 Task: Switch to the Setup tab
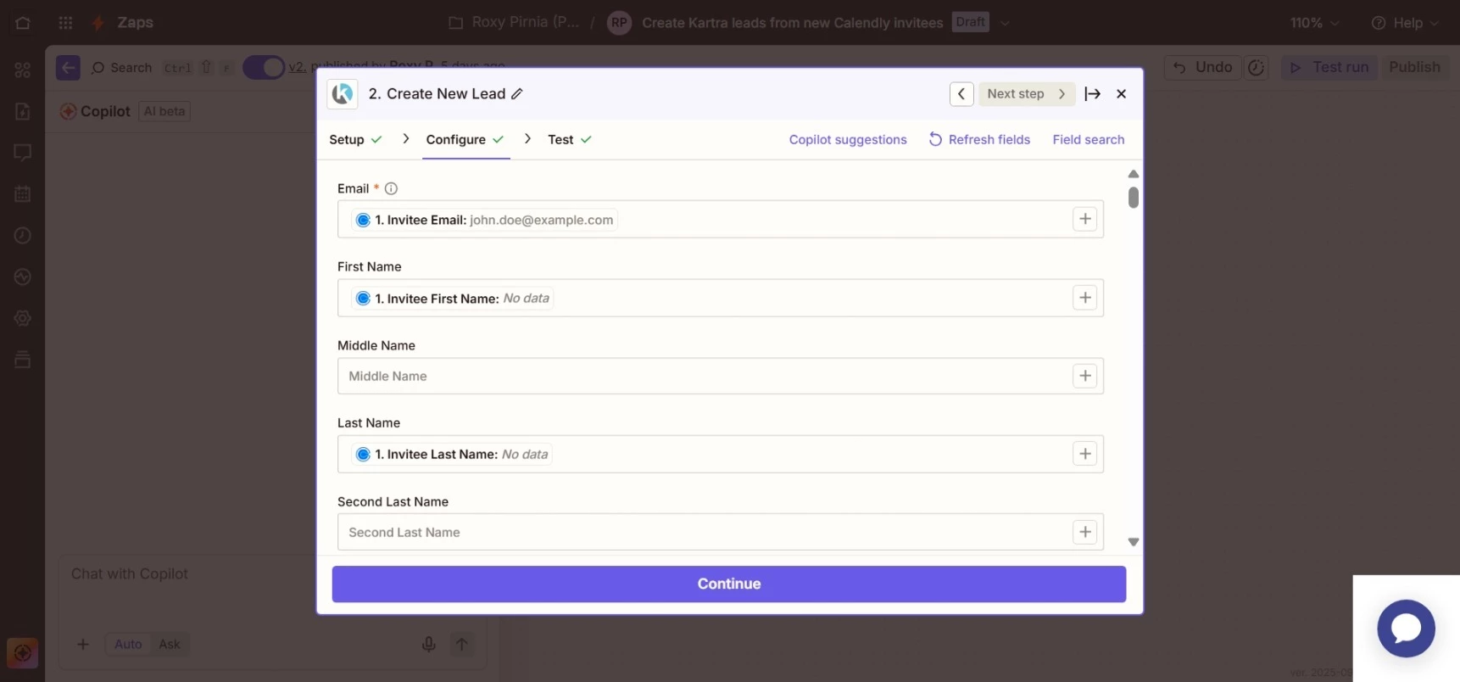point(355,139)
